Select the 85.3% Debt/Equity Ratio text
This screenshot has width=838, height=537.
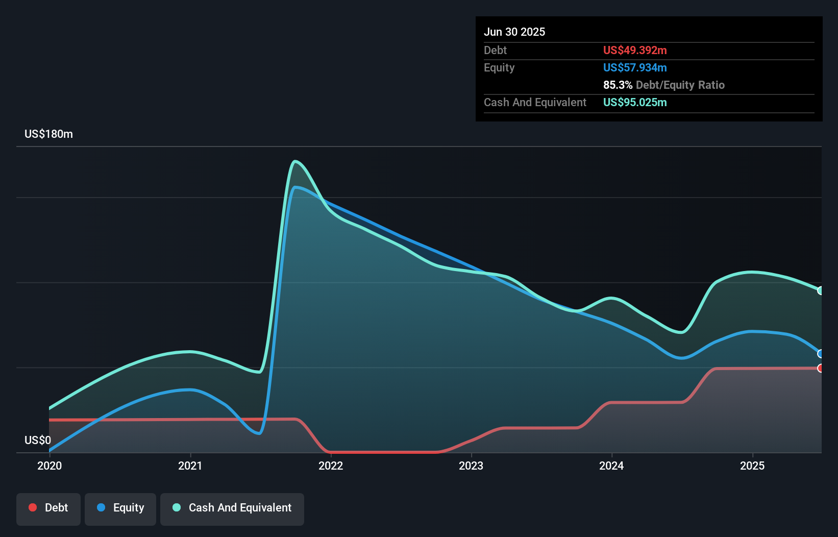[664, 85]
